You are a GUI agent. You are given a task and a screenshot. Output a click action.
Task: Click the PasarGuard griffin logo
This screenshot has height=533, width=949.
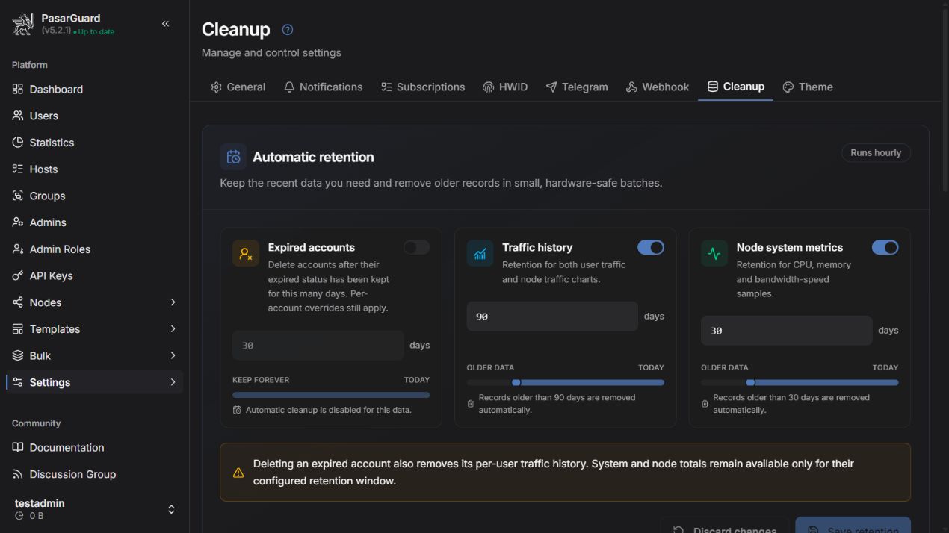pos(23,25)
